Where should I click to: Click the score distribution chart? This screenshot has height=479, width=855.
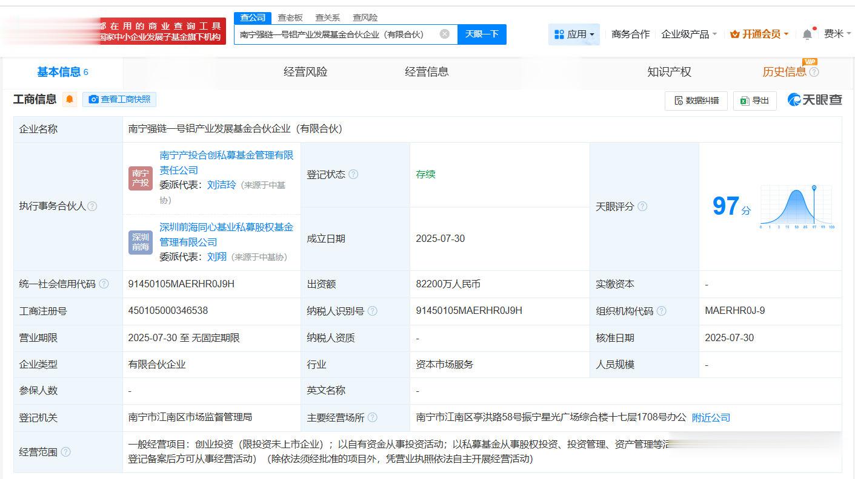797,206
